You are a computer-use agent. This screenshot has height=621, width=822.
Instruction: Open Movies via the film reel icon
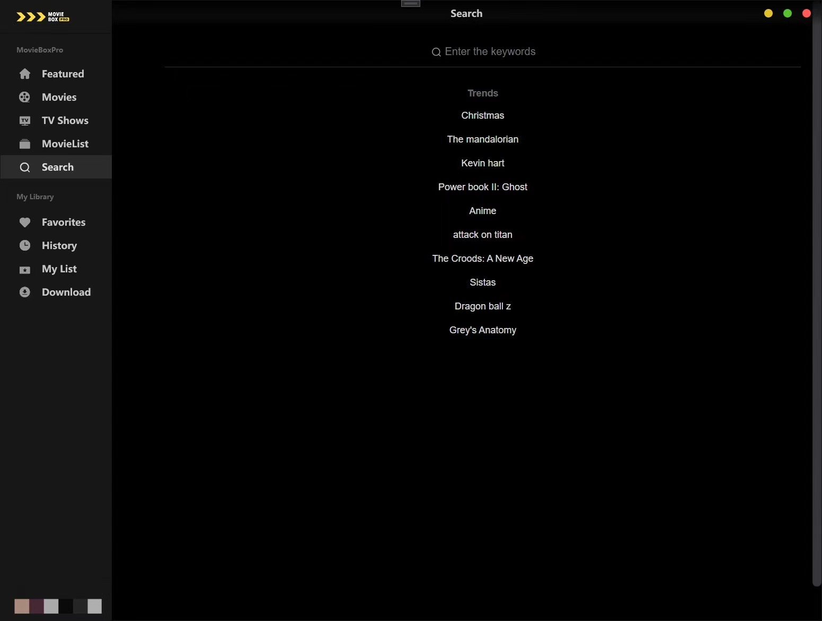pyautogui.click(x=25, y=97)
